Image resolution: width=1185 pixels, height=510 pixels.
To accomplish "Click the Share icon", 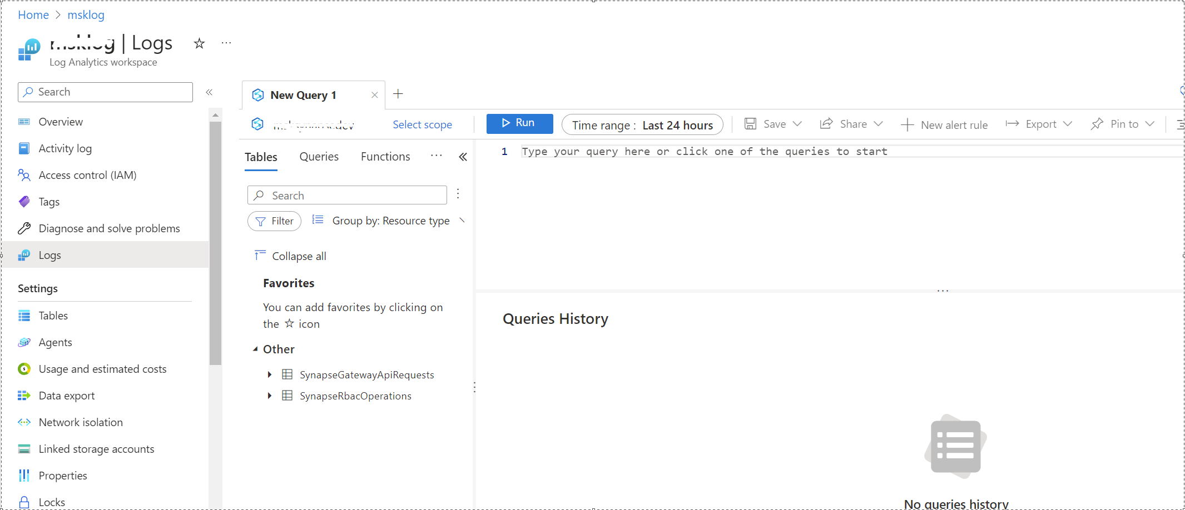I will (x=826, y=123).
